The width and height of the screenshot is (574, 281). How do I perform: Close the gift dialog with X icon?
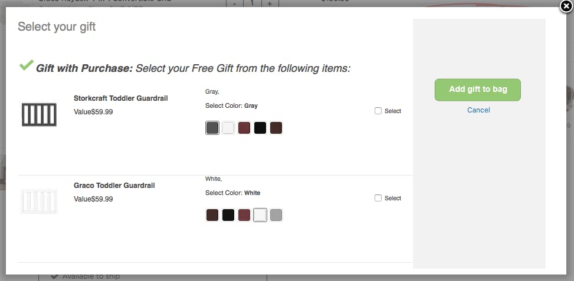567,6
